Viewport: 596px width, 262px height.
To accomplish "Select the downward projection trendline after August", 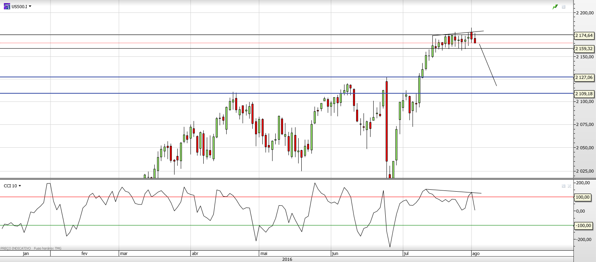I will tap(488, 65).
